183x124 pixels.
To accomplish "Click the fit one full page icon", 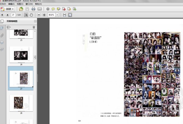I will coord(70,15).
